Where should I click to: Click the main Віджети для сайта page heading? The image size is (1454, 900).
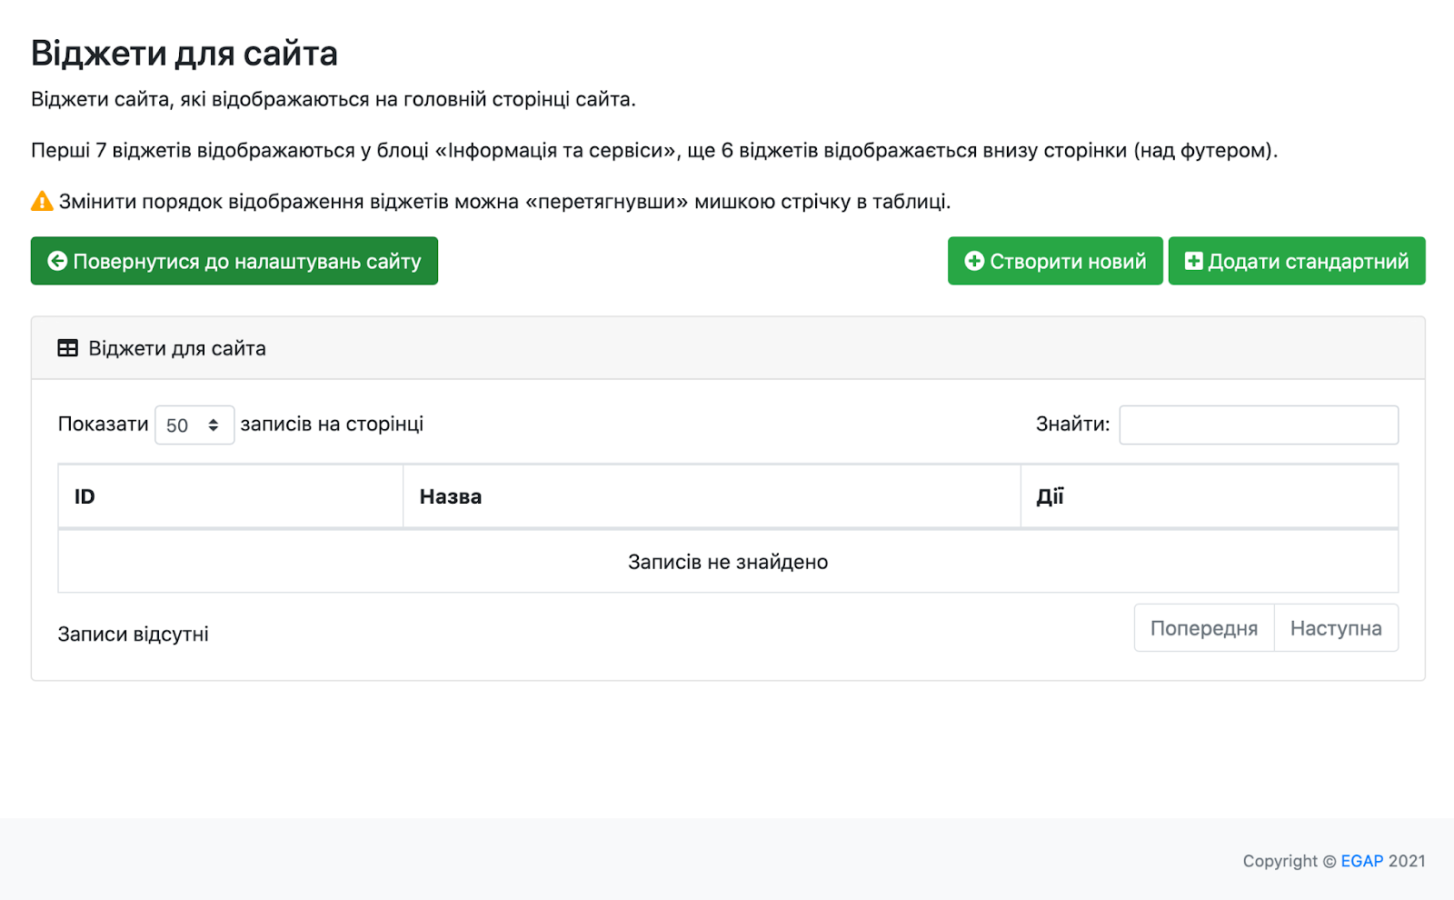click(x=184, y=54)
